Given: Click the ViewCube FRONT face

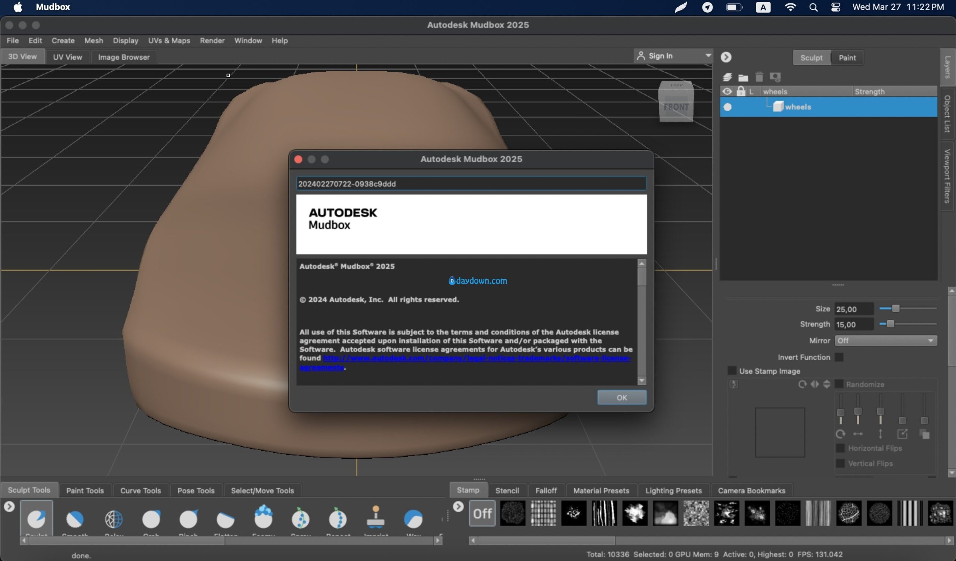Looking at the screenshot, I should pyautogui.click(x=676, y=107).
